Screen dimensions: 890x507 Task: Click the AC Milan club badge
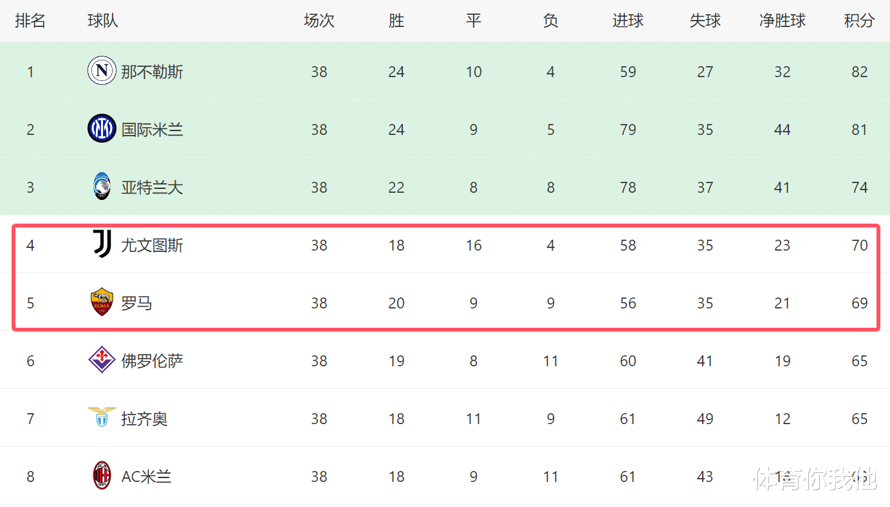(102, 476)
